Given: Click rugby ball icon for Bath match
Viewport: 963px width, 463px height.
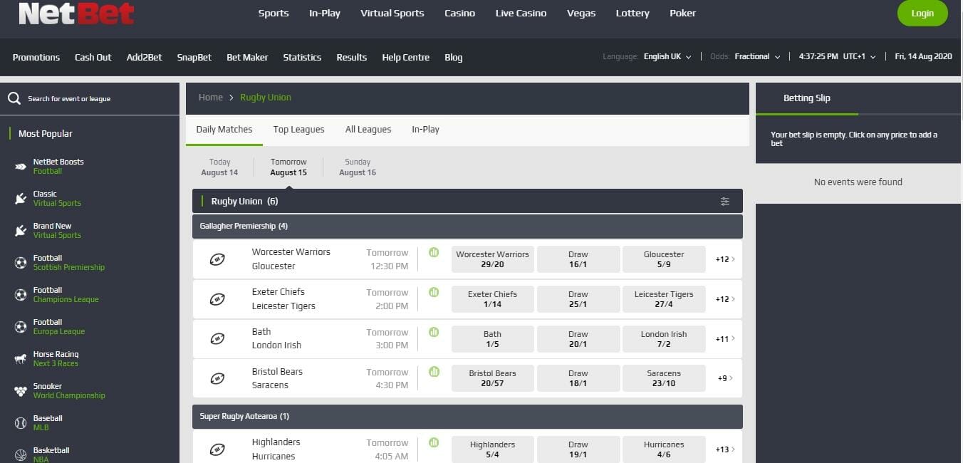Looking at the screenshot, I should tap(217, 339).
